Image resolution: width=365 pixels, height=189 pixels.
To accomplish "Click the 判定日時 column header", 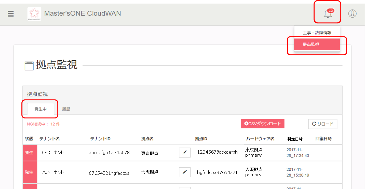I will click(x=295, y=139).
